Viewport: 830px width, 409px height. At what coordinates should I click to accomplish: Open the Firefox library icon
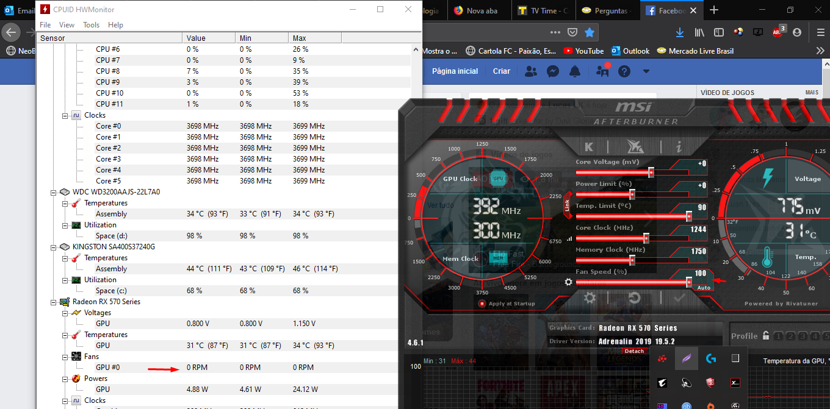coord(699,32)
